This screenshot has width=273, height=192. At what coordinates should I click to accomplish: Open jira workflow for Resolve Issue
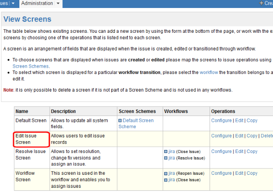click(x=171, y=158)
